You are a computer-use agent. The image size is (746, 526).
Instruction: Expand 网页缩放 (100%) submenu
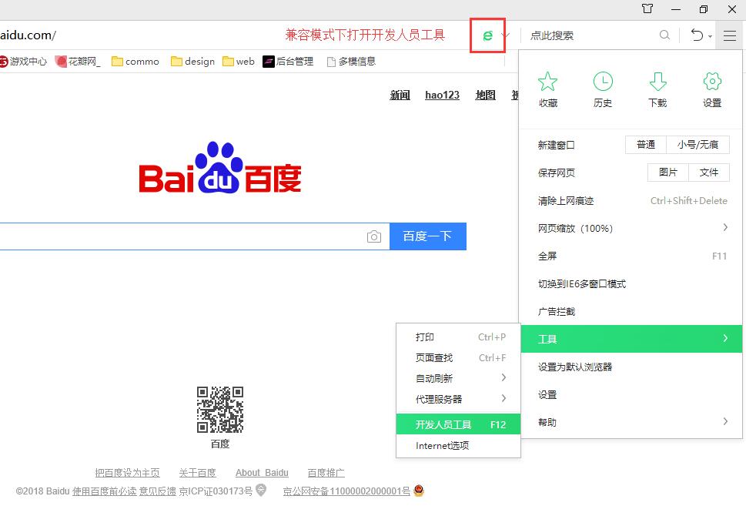632,229
